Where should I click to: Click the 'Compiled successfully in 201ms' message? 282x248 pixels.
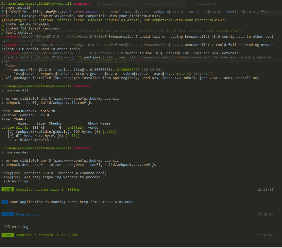pyautogui.click(x=47, y=235)
